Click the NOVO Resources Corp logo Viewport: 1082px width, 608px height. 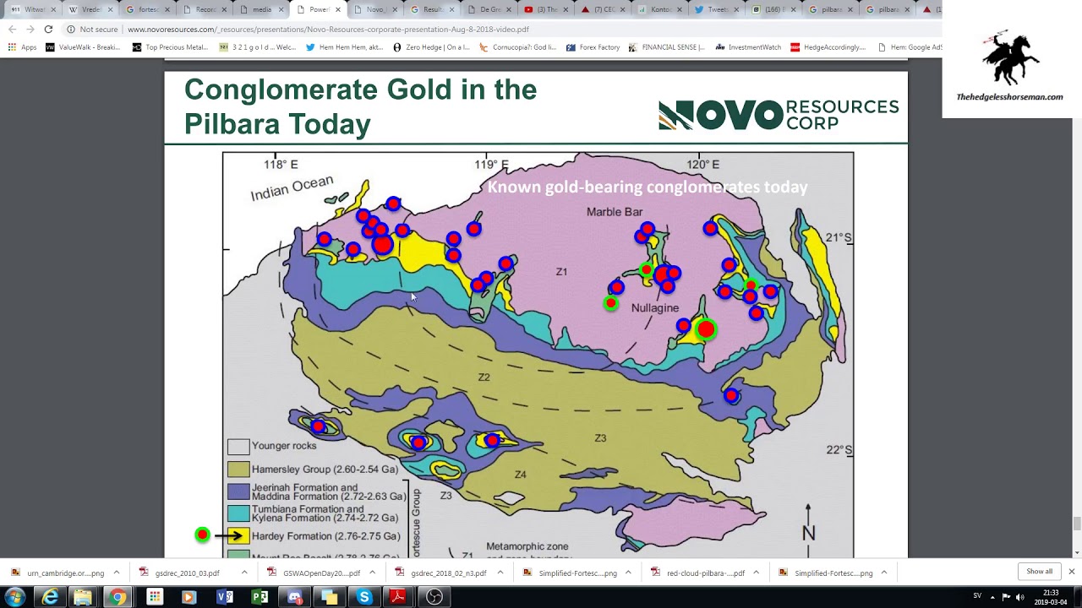point(779,114)
